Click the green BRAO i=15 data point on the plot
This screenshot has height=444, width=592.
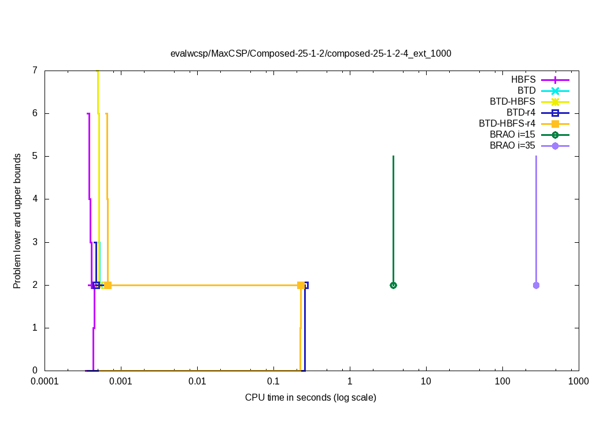393,285
